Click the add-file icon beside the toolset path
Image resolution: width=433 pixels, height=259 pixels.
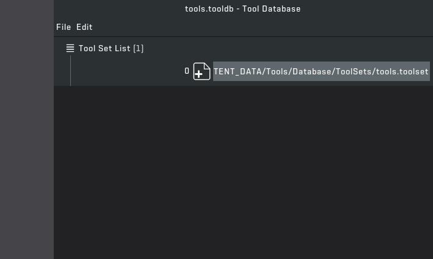click(x=202, y=71)
